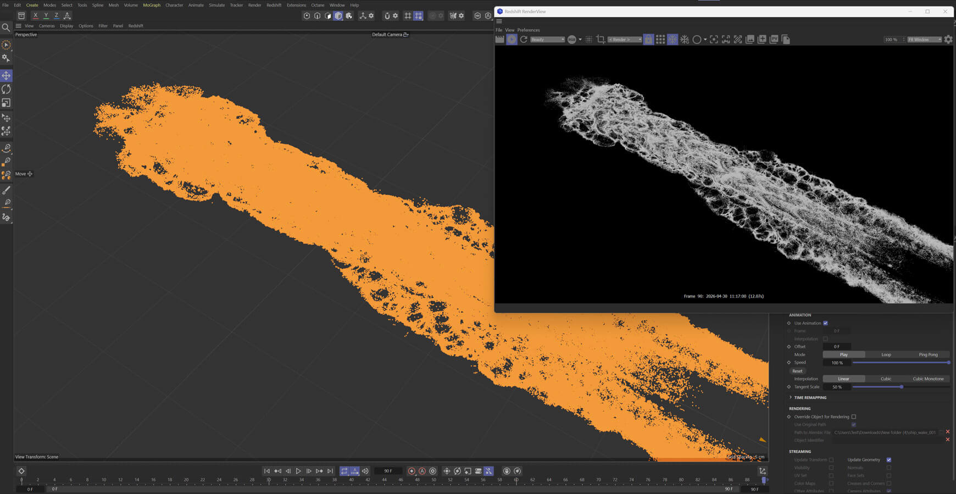The width and height of the screenshot is (956, 494).
Task: Clear the Path to Alembic File
Action: pos(947,432)
